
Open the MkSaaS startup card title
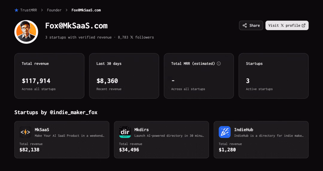(42, 130)
